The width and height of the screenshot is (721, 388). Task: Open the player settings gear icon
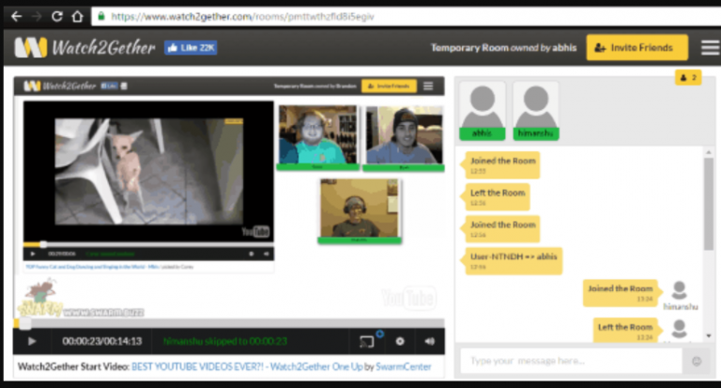(x=400, y=341)
